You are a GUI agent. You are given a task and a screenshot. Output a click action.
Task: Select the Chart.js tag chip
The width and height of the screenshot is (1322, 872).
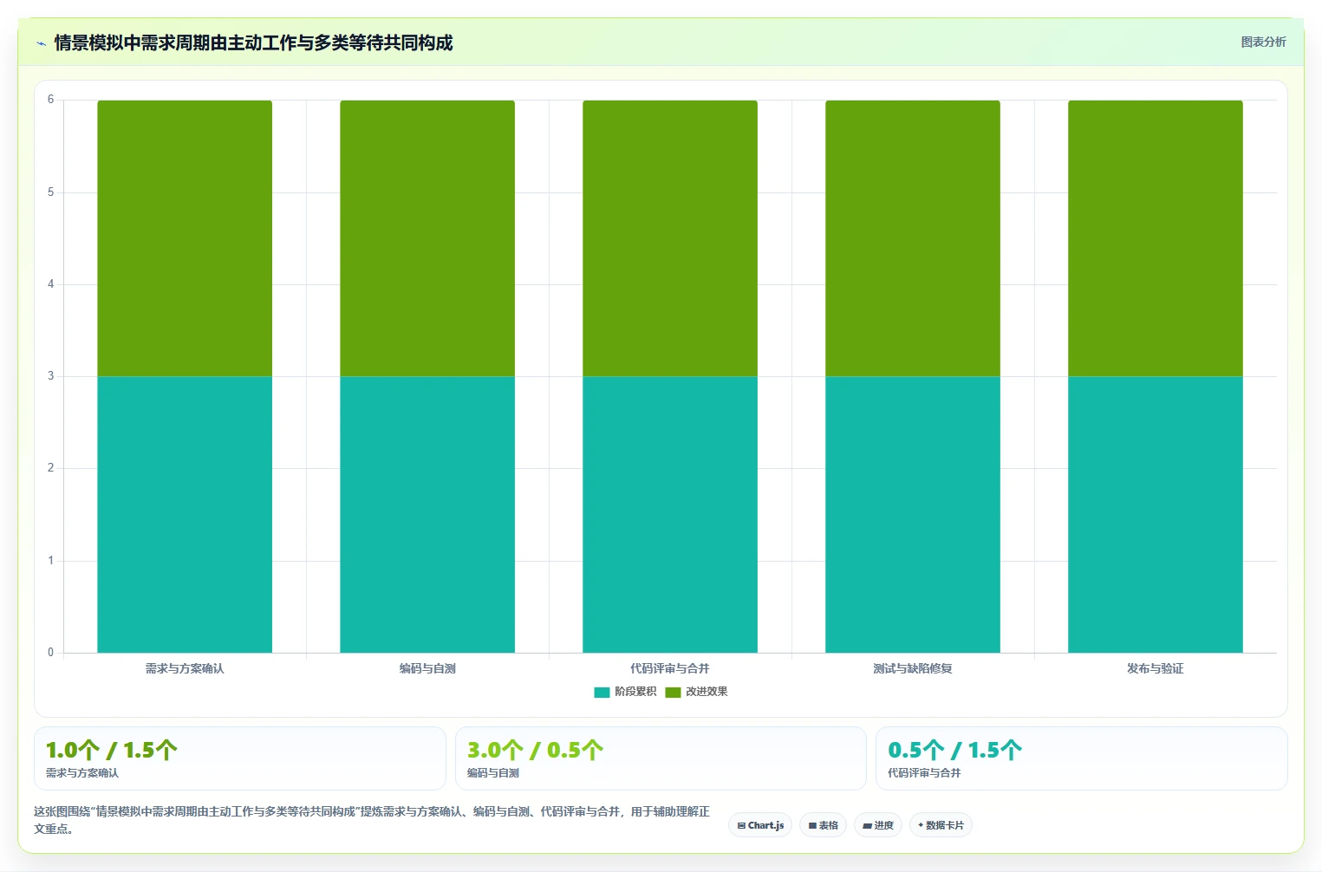[760, 825]
